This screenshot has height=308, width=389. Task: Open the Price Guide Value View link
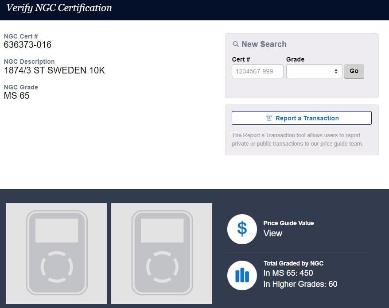pyautogui.click(x=272, y=233)
